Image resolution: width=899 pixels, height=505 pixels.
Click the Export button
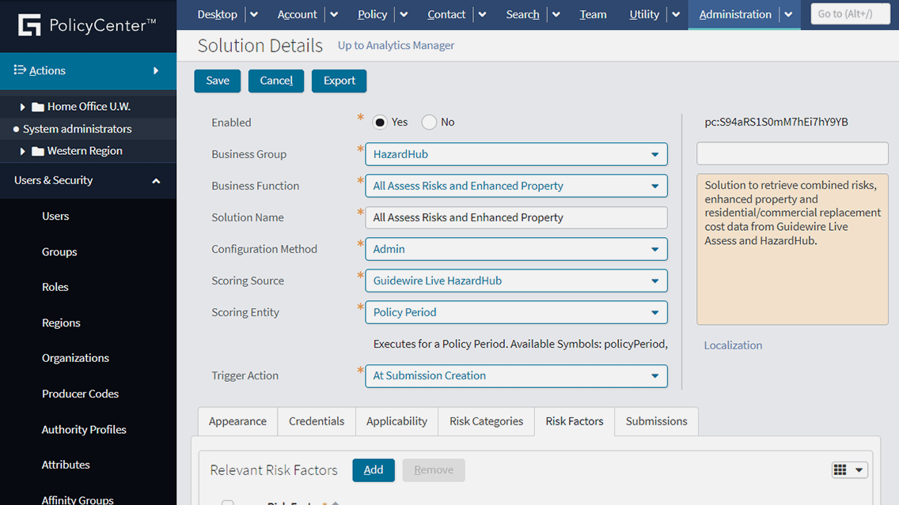pyautogui.click(x=339, y=81)
